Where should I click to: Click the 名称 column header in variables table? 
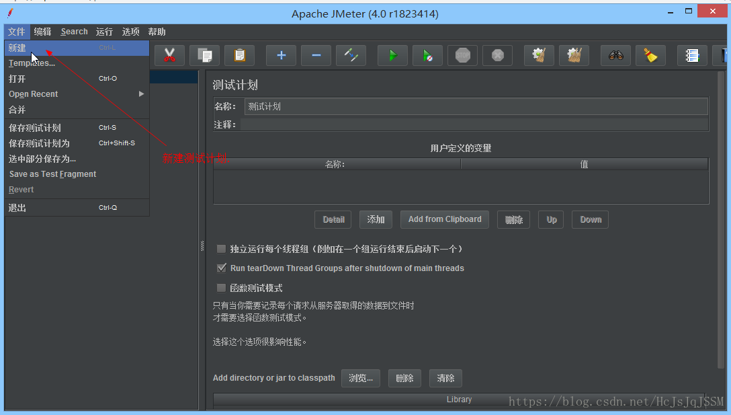coord(337,164)
